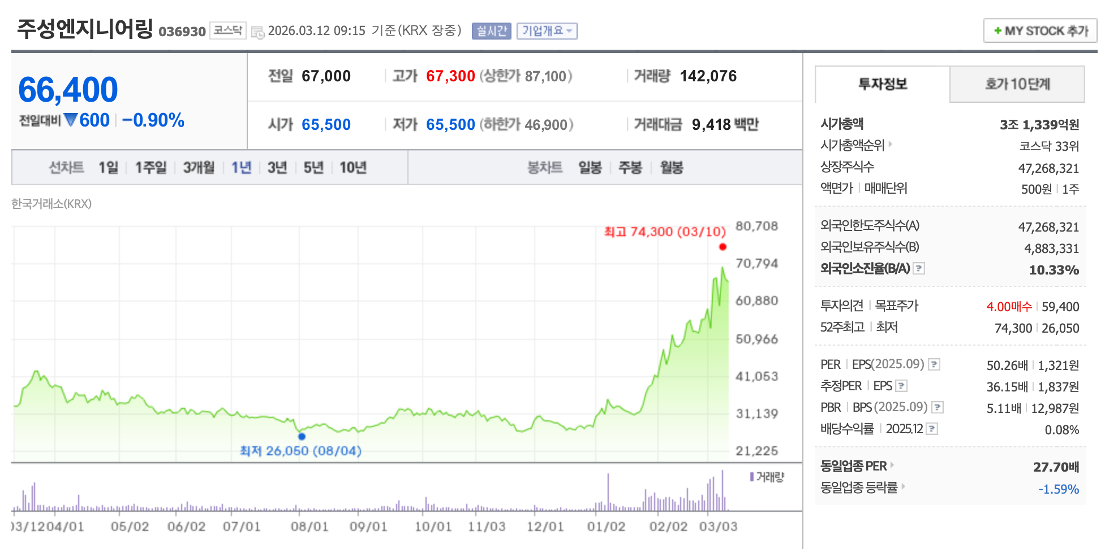This screenshot has width=1118, height=549.
Task: Click the stock code 036930
Action: coord(182,32)
